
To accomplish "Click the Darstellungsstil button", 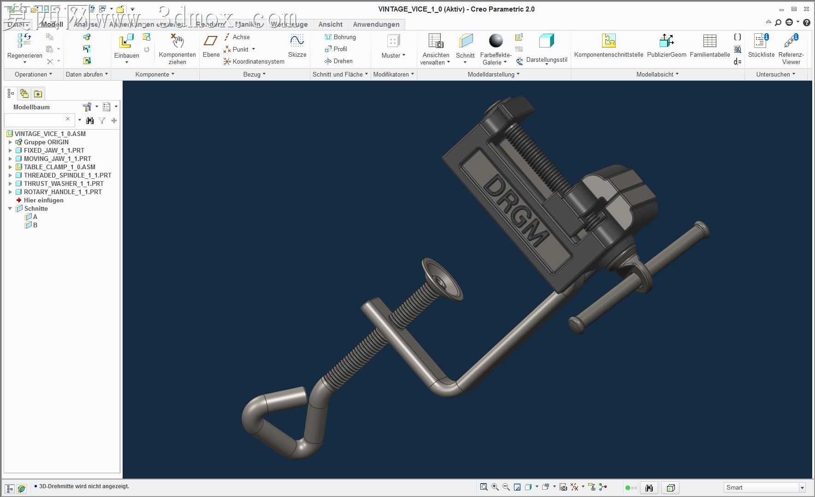I will click(547, 49).
